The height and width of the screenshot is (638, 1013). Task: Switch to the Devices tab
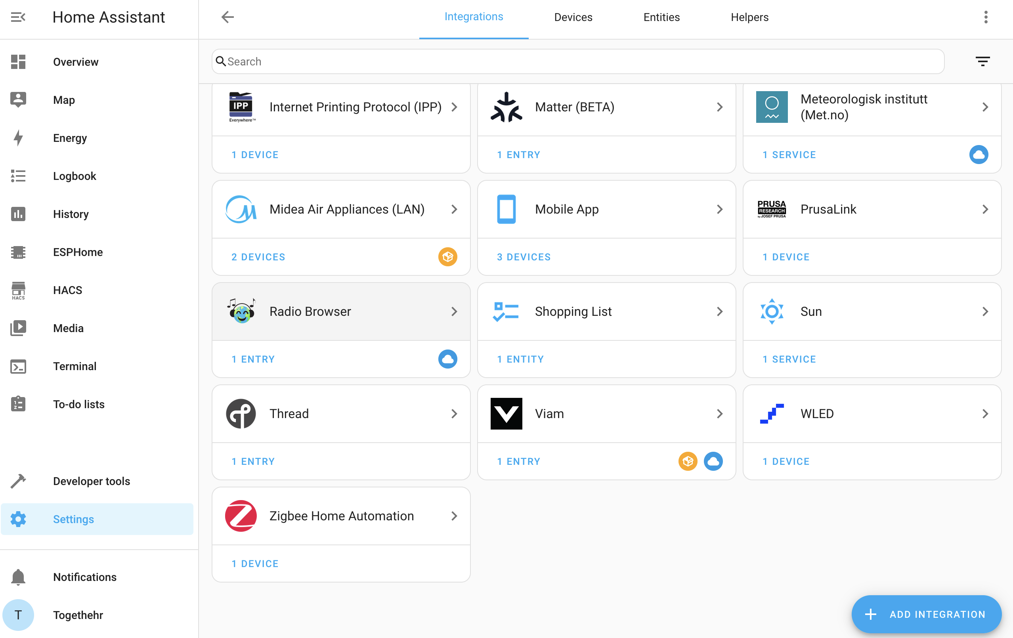[573, 17]
